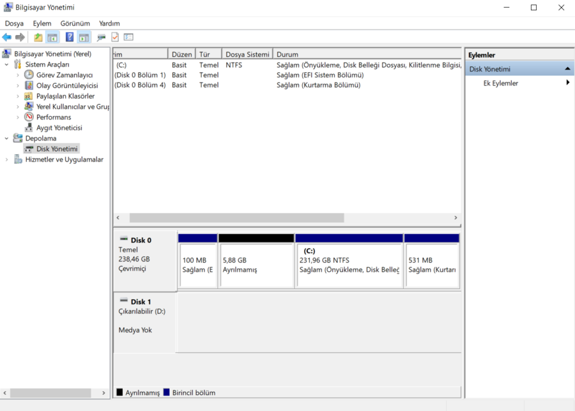
Task: Expand the Görev Zamanlayıcı node
Action: (x=18, y=75)
